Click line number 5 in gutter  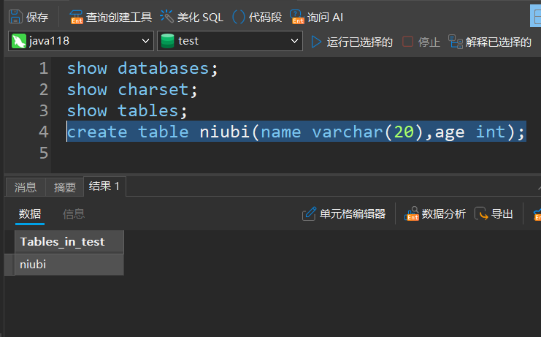44,153
